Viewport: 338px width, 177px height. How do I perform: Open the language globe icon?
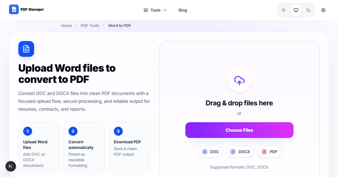click(x=323, y=10)
